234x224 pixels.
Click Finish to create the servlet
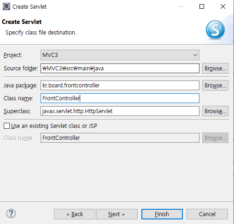point(162,214)
